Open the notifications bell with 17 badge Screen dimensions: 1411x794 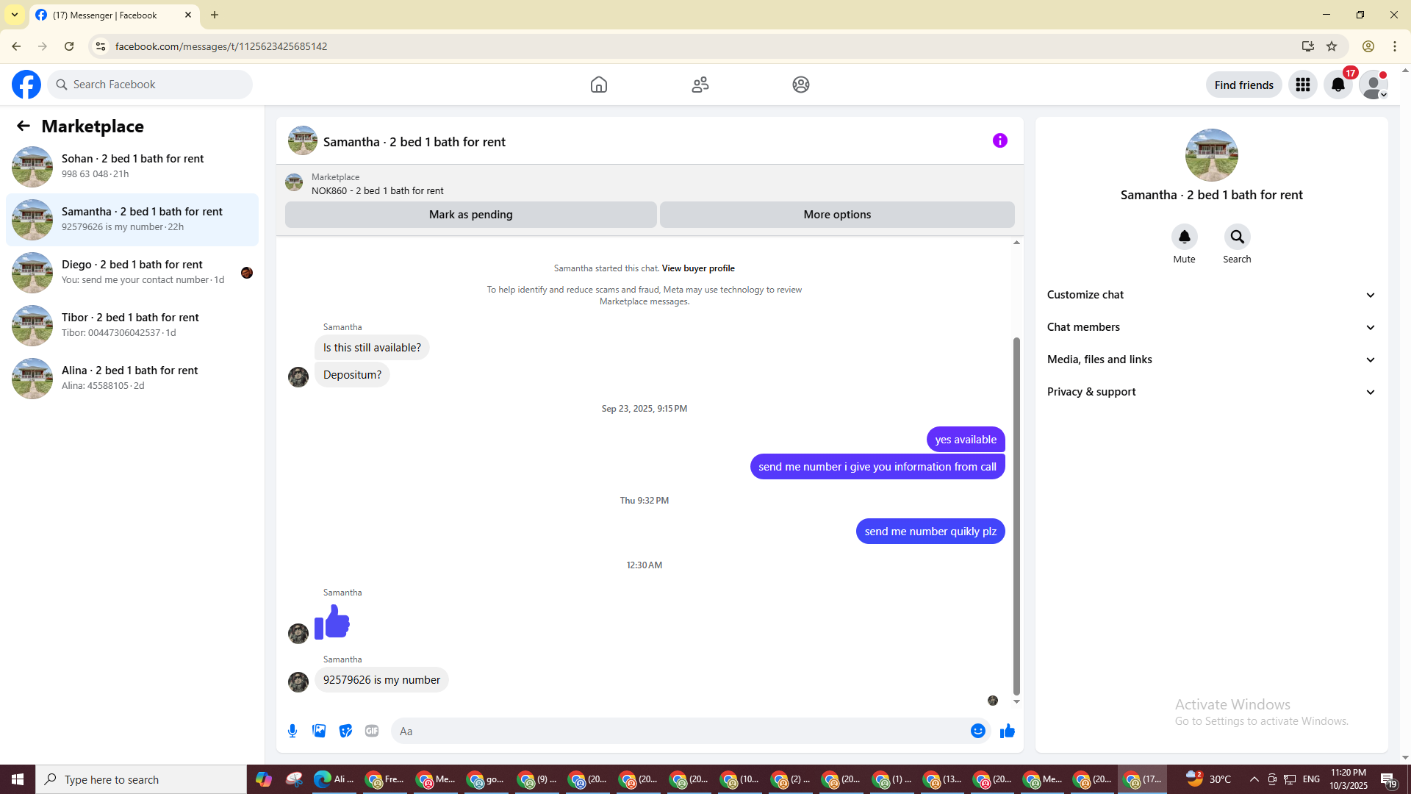(x=1338, y=85)
